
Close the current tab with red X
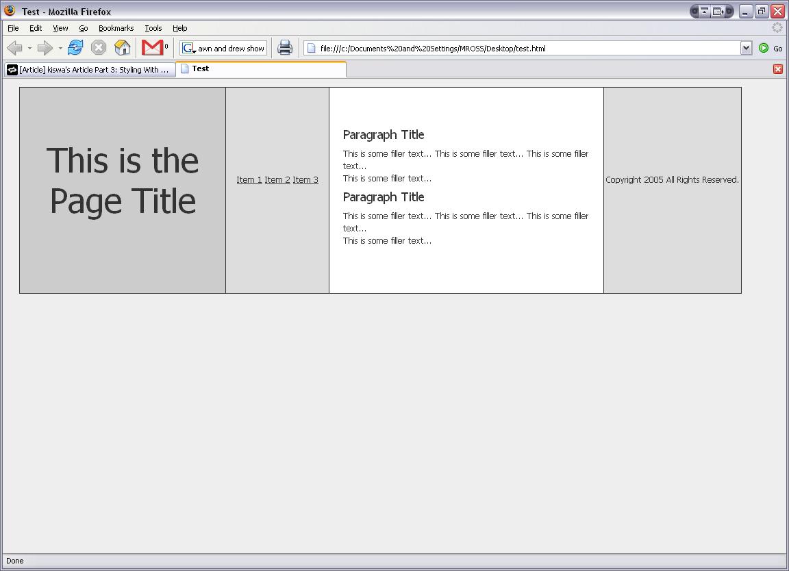(x=778, y=69)
